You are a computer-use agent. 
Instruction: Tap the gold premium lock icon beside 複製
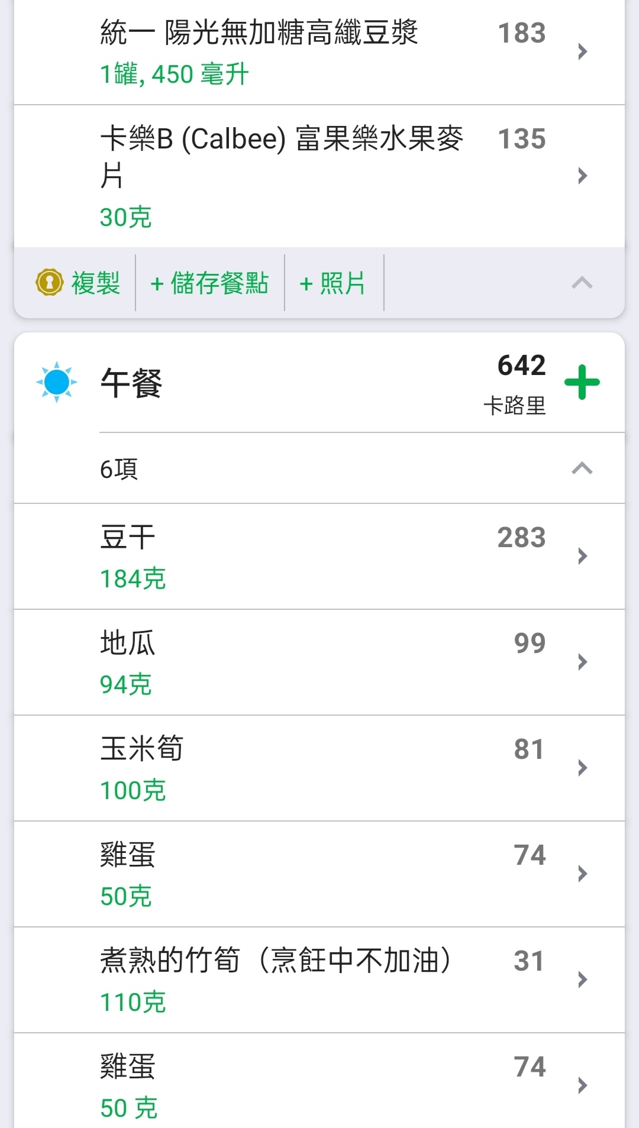50,283
